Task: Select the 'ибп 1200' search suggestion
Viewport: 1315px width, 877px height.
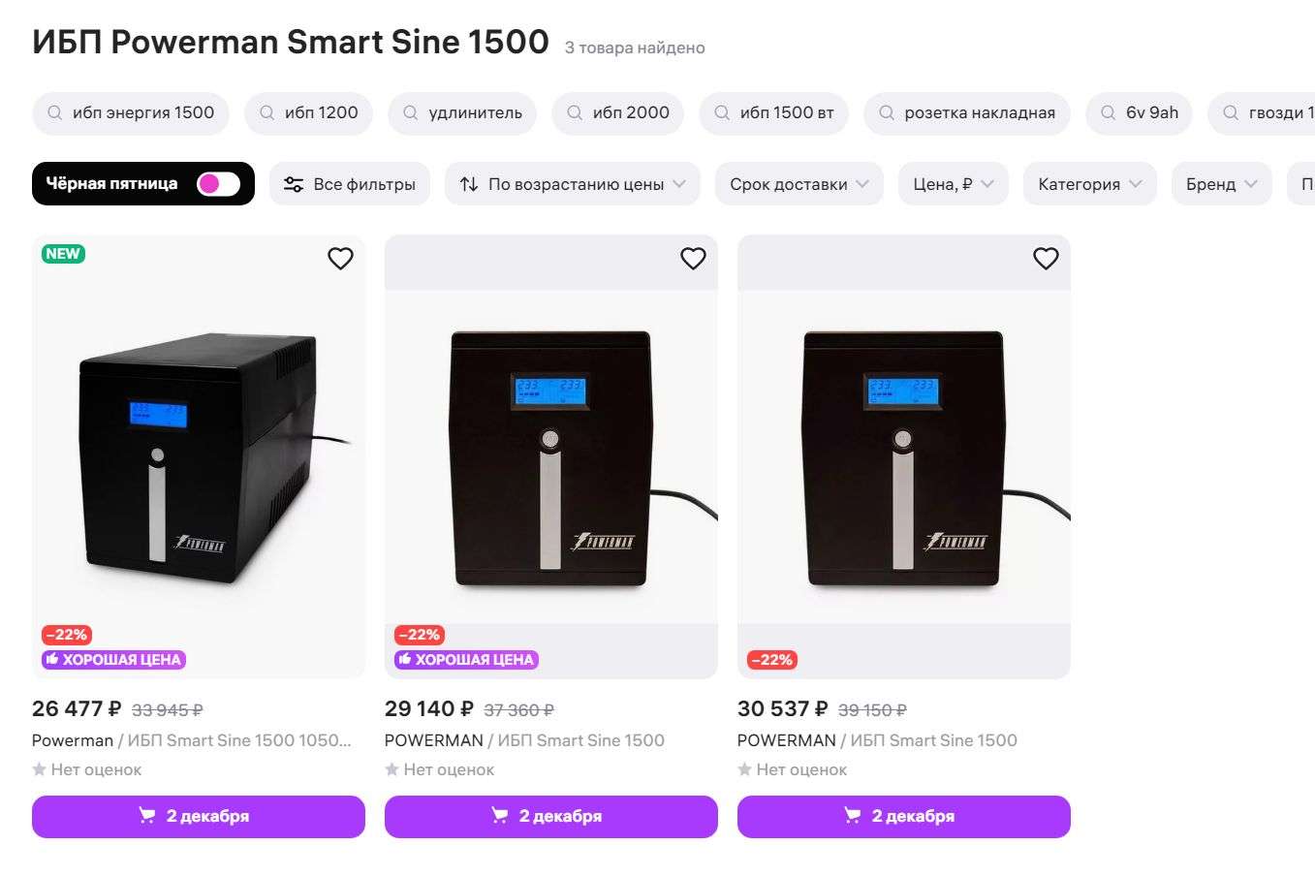Action: coord(308,113)
